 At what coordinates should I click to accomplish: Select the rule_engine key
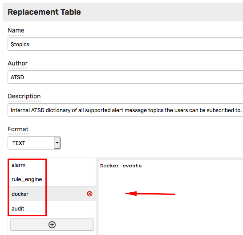27,179
